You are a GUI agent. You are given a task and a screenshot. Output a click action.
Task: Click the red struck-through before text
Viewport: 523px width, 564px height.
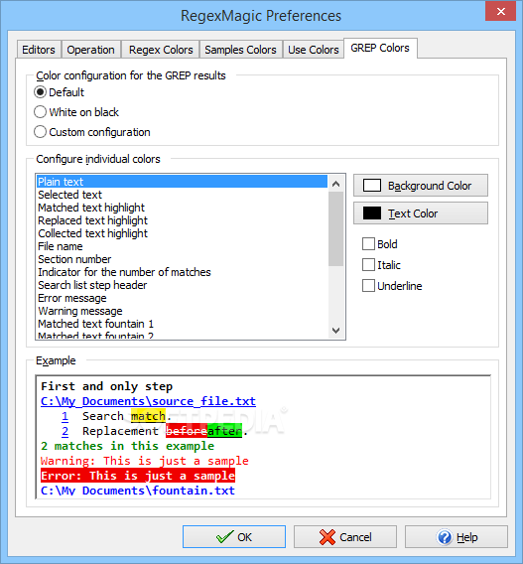coord(187,431)
